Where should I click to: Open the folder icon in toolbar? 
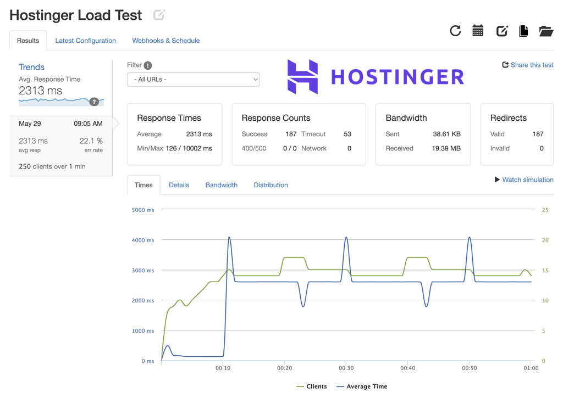tap(546, 31)
